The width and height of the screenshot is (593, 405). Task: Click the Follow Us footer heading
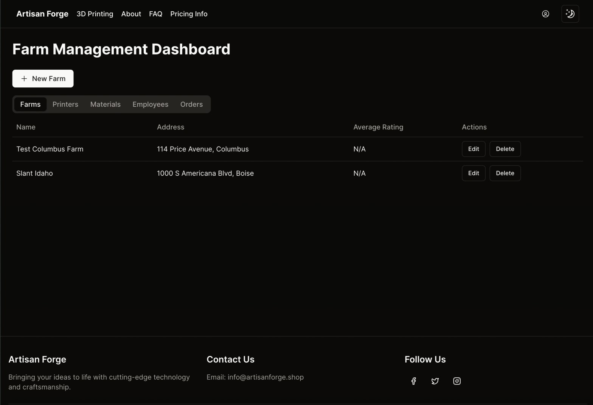(425, 359)
